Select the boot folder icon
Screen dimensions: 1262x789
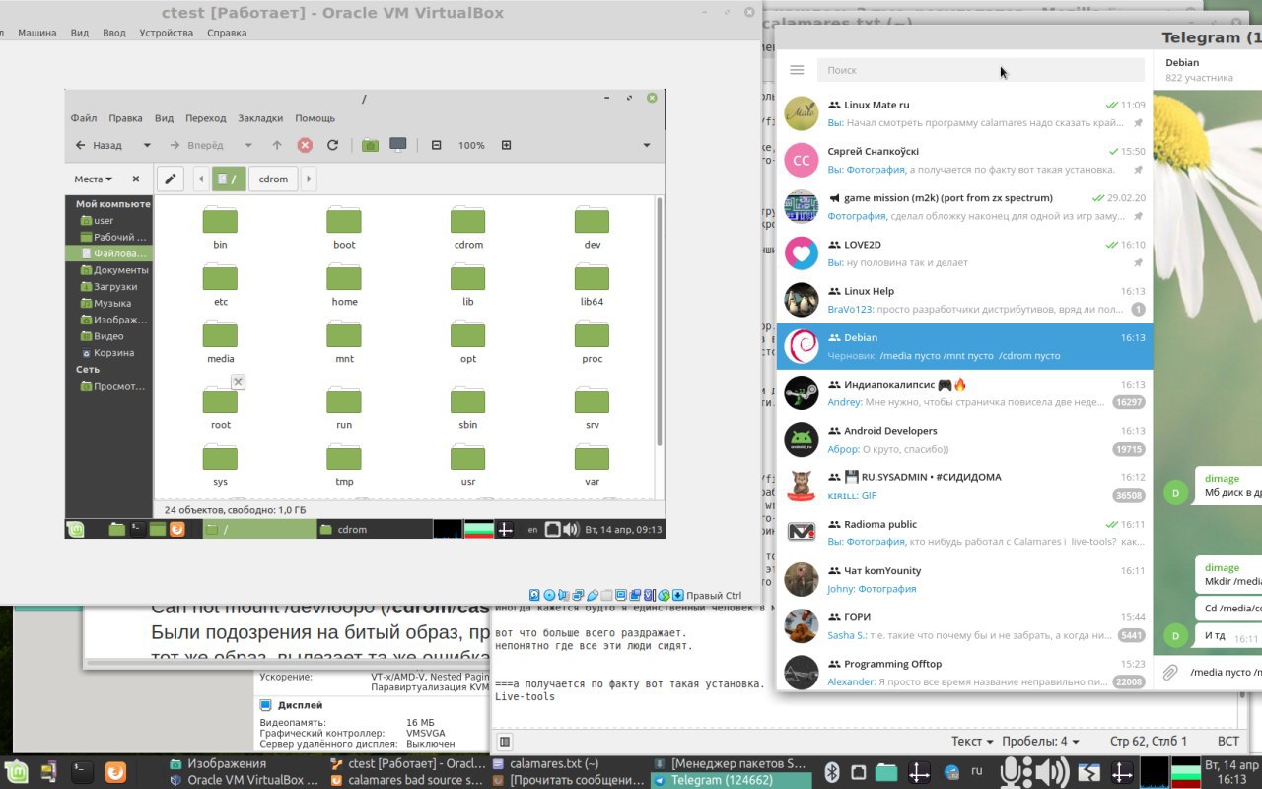tap(344, 220)
